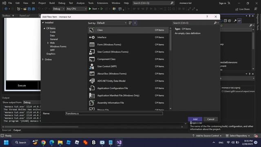Click the Save All toolbar icon
The width and height of the screenshot is (261, 147).
tap(33, 9)
